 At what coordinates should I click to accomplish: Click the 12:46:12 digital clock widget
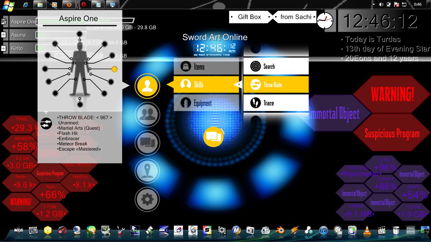pyautogui.click(x=380, y=21)
